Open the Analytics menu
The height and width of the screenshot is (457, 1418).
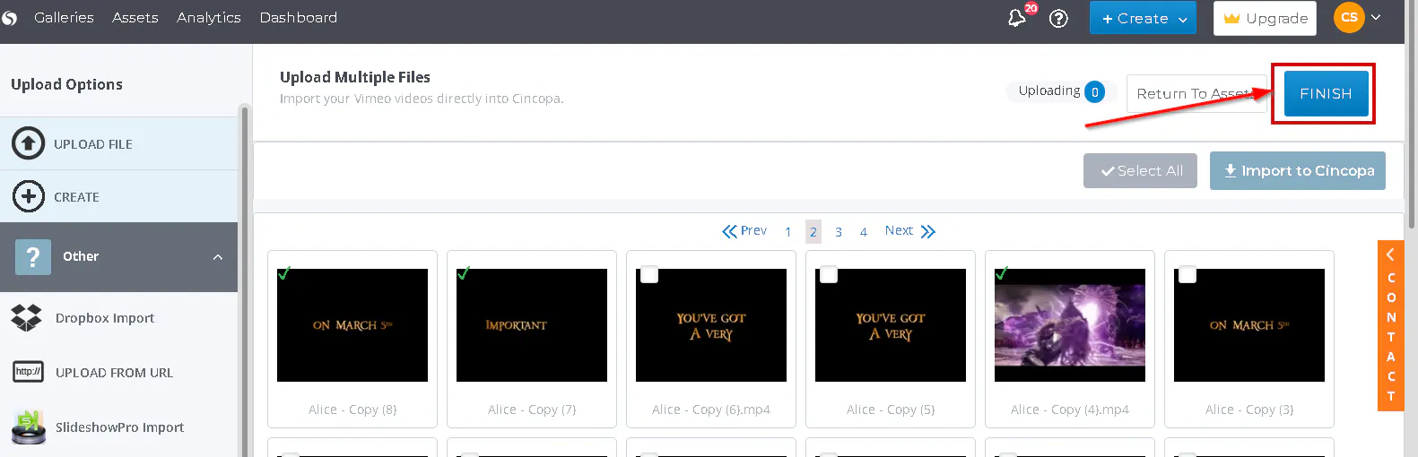click(x=209, y=17)
